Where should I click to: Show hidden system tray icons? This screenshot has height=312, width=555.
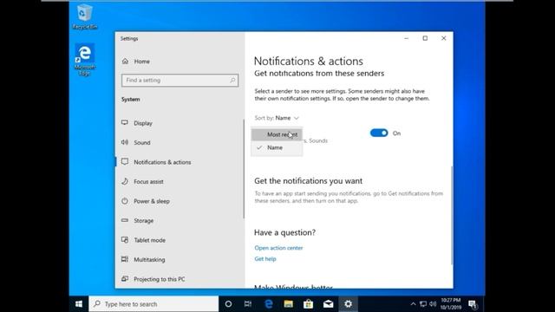click(413, 304)
